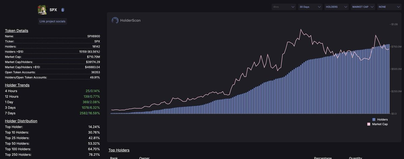
Task: Select the value 15159 (83.56%)
Action: pyautogui.click(x=89, y=52)
